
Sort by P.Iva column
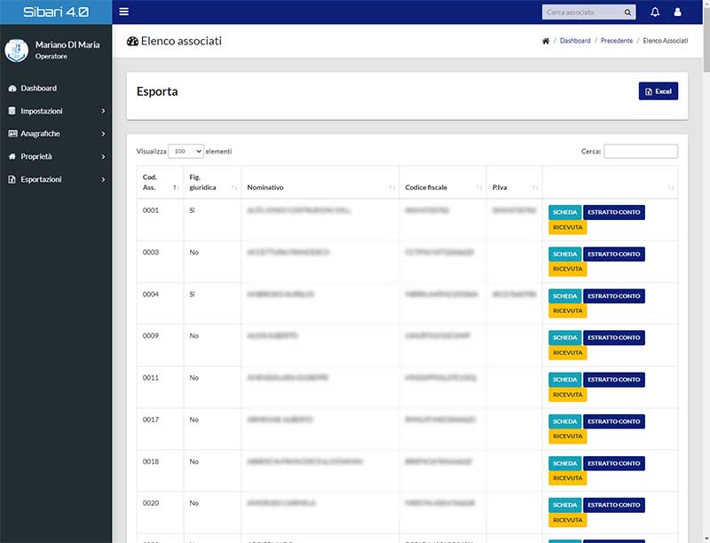click(515, 182)
